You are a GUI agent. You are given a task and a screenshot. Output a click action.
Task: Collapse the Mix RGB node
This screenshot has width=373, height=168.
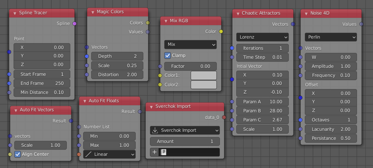(x=166, y=21)
